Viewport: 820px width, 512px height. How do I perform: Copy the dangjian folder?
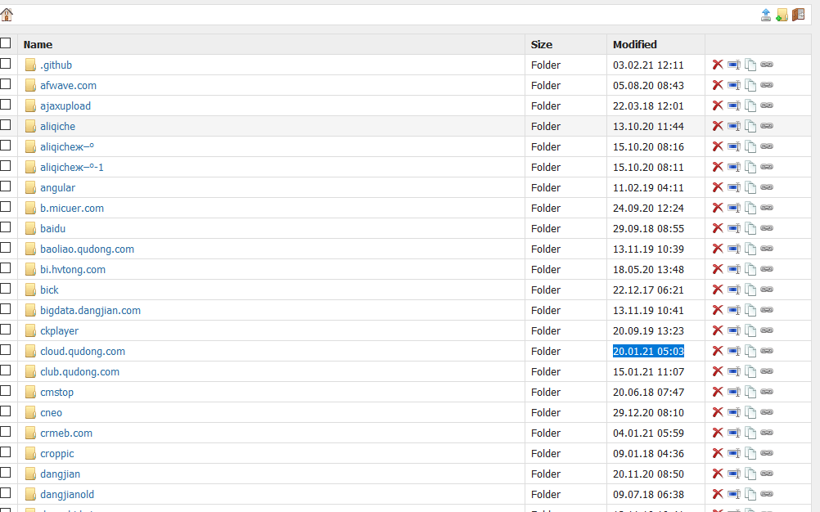tap(750, 474)
